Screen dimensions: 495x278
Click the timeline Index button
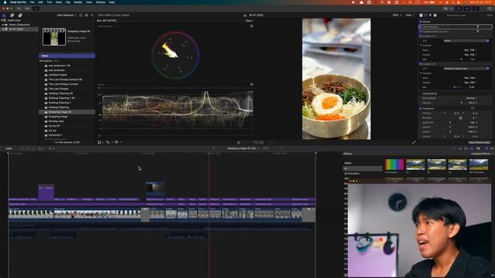tap(9, 148)
